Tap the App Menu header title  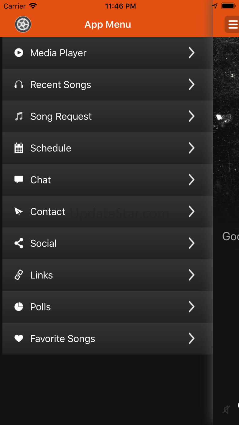point(108,25)
